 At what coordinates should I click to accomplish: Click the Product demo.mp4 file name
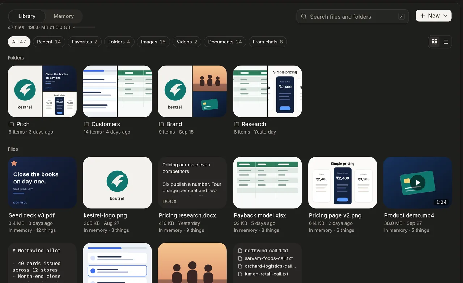[409, 215]
